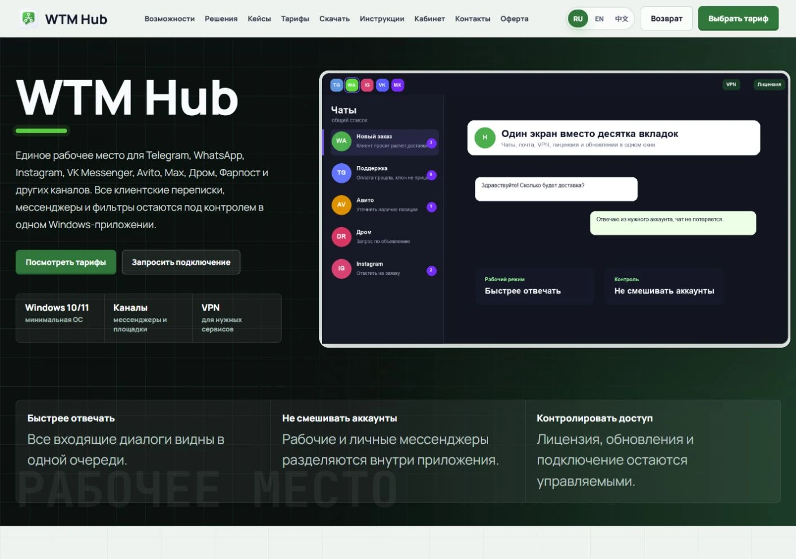Open the Решения menu item
The image size is (796, 559).
point(221,19)
